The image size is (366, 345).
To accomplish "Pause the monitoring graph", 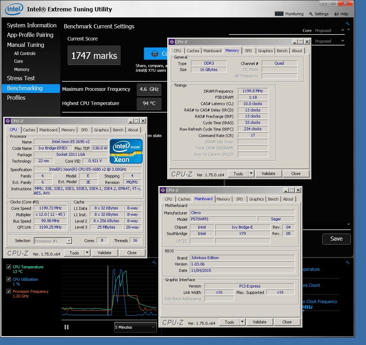I will click(66, 327).
